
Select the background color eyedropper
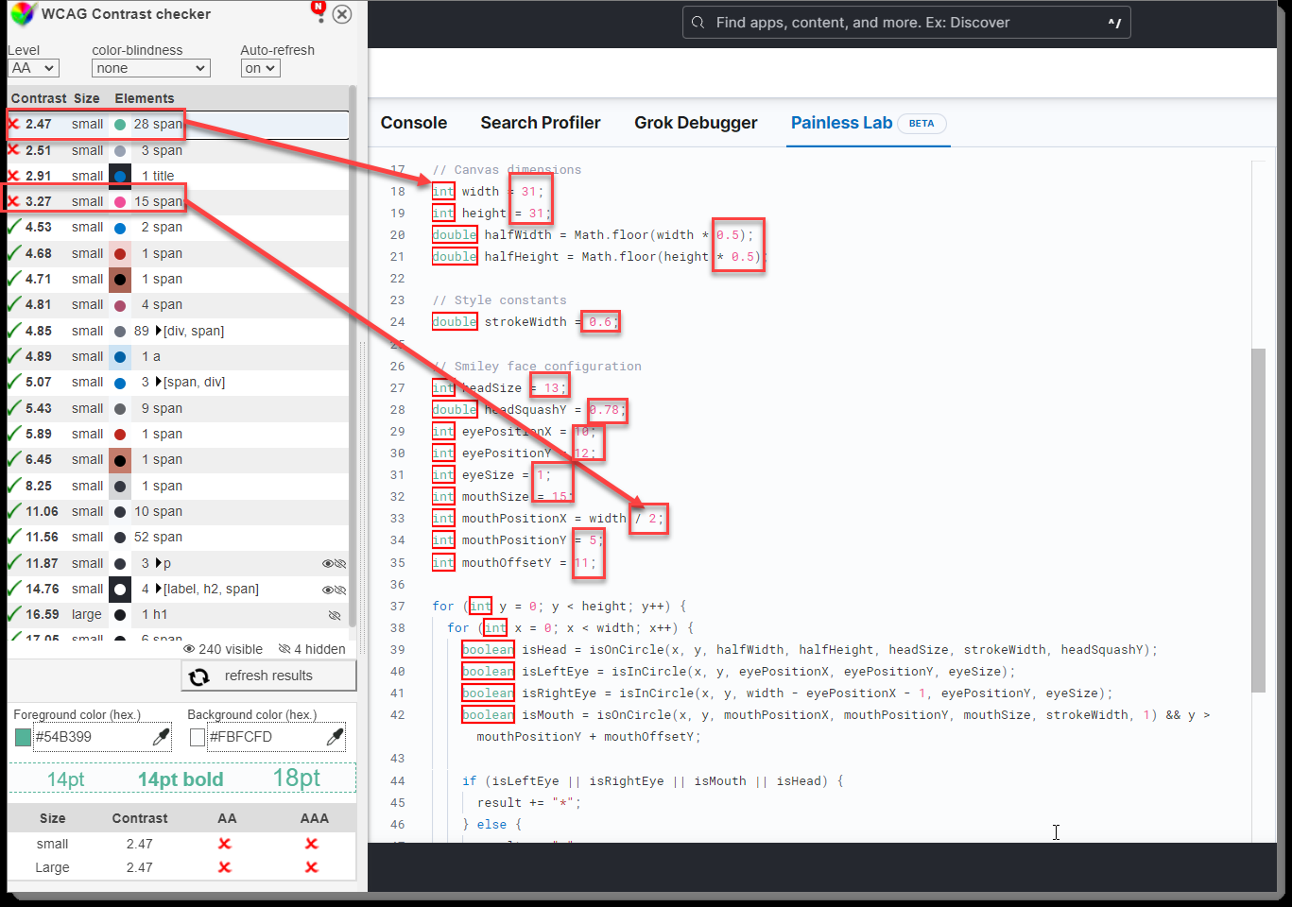click(x=335, y=737)
